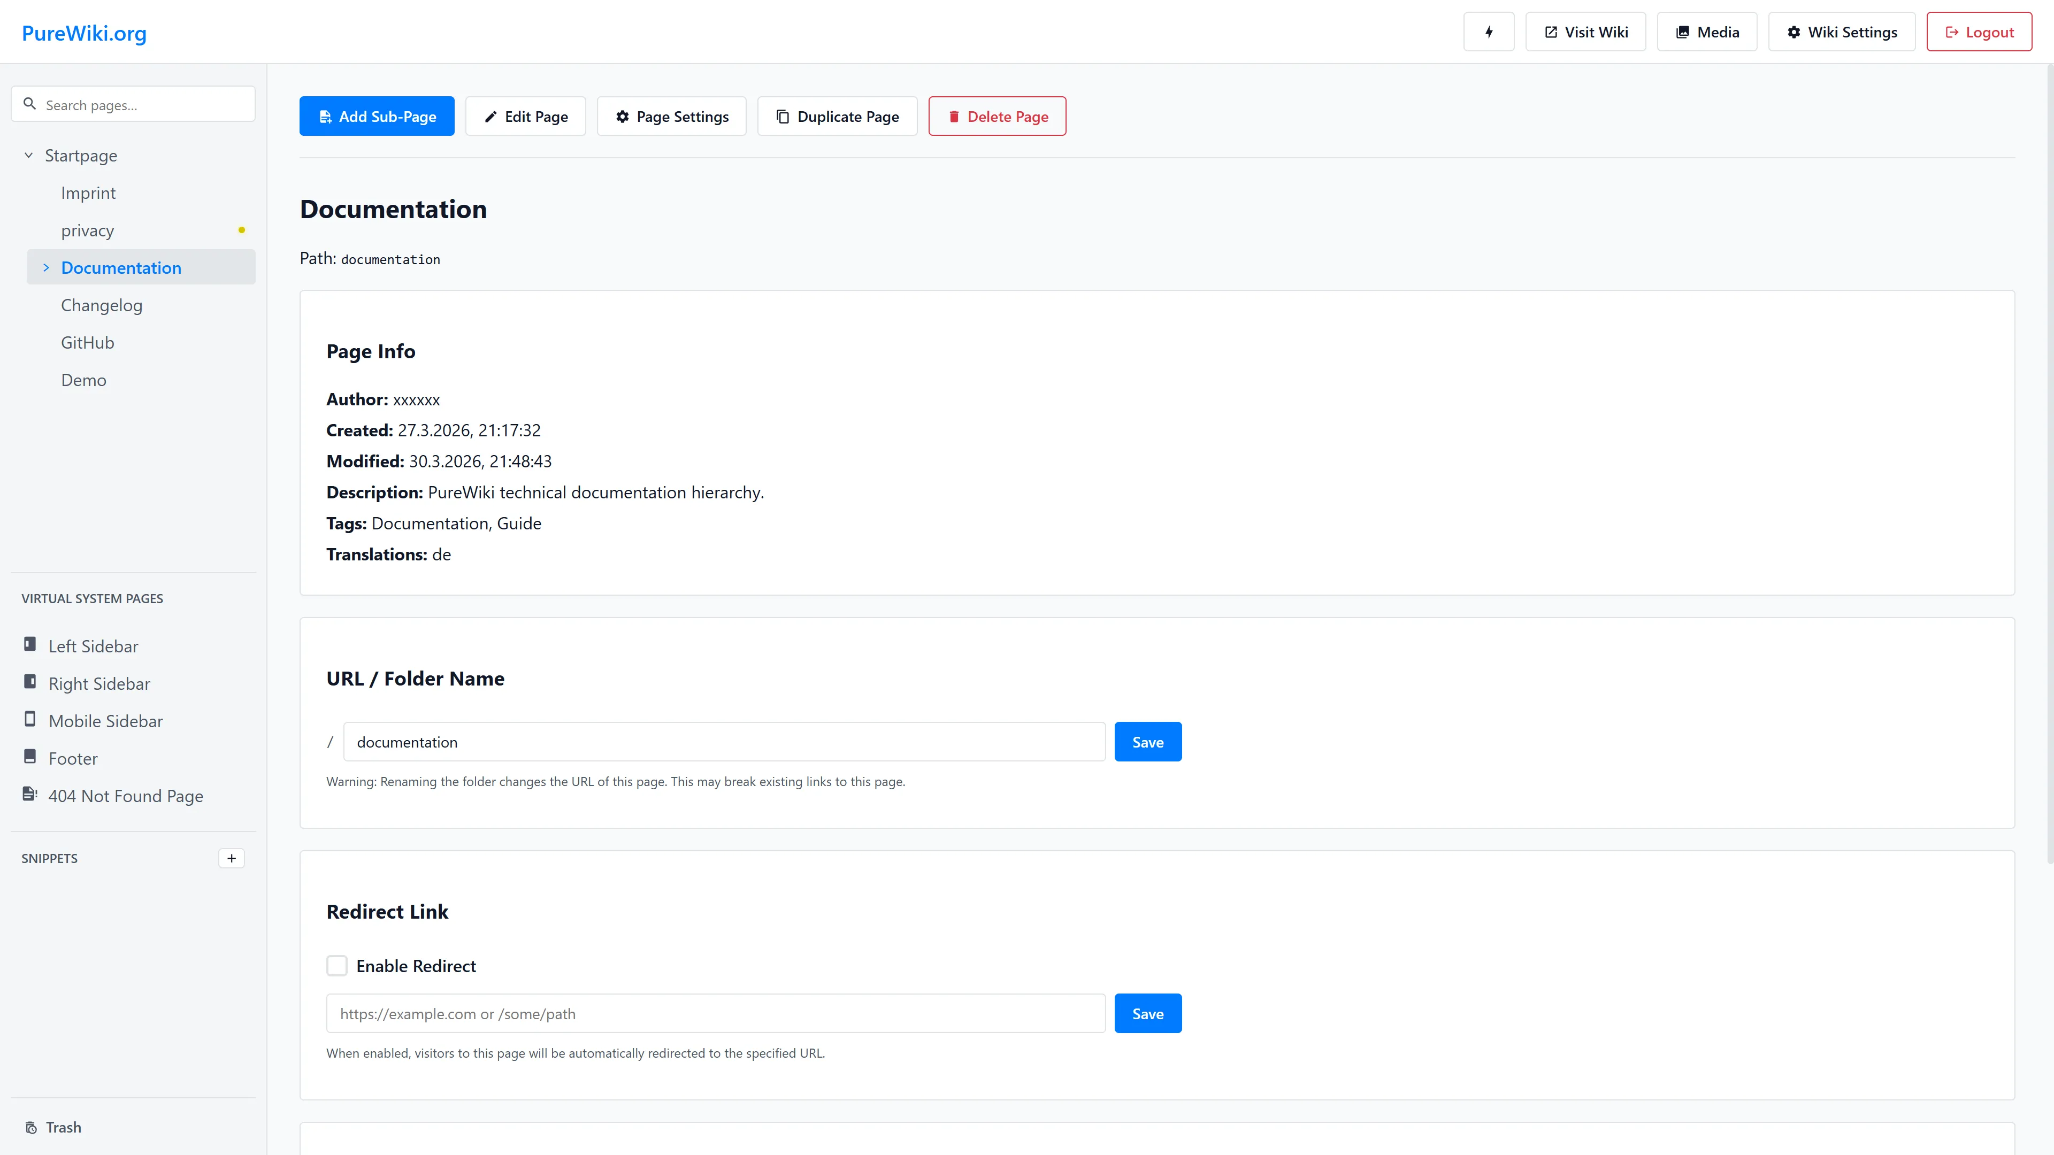Click the Left Sidebar page icon
The height and width of the screenshot is (1155, 2054).
[30, 644]
